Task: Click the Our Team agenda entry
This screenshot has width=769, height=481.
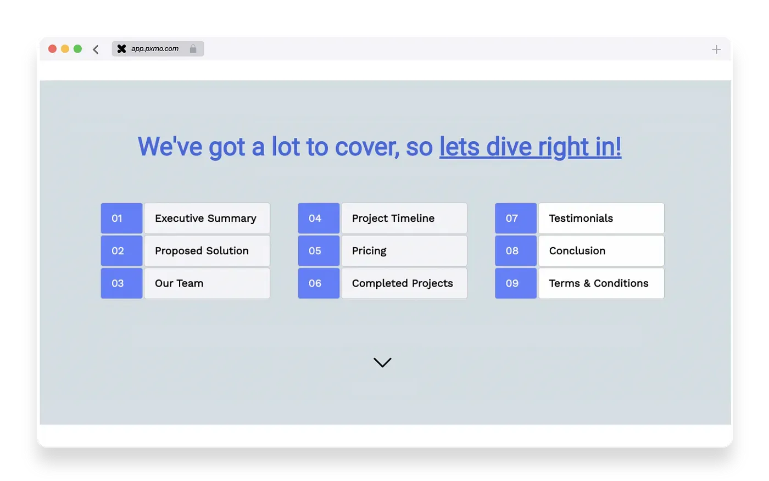Action: [207, 283]
